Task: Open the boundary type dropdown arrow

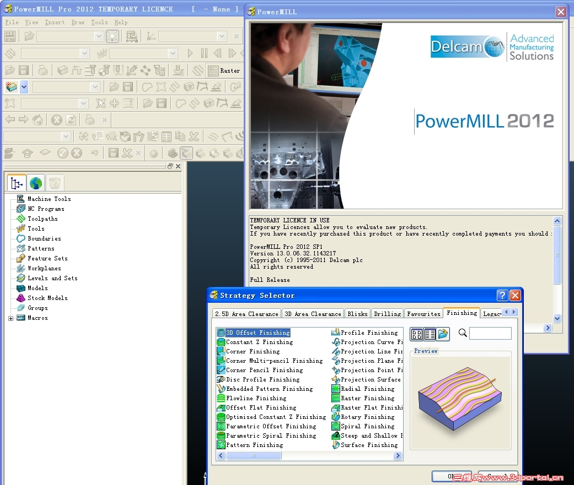Action: tap(24, 87)
